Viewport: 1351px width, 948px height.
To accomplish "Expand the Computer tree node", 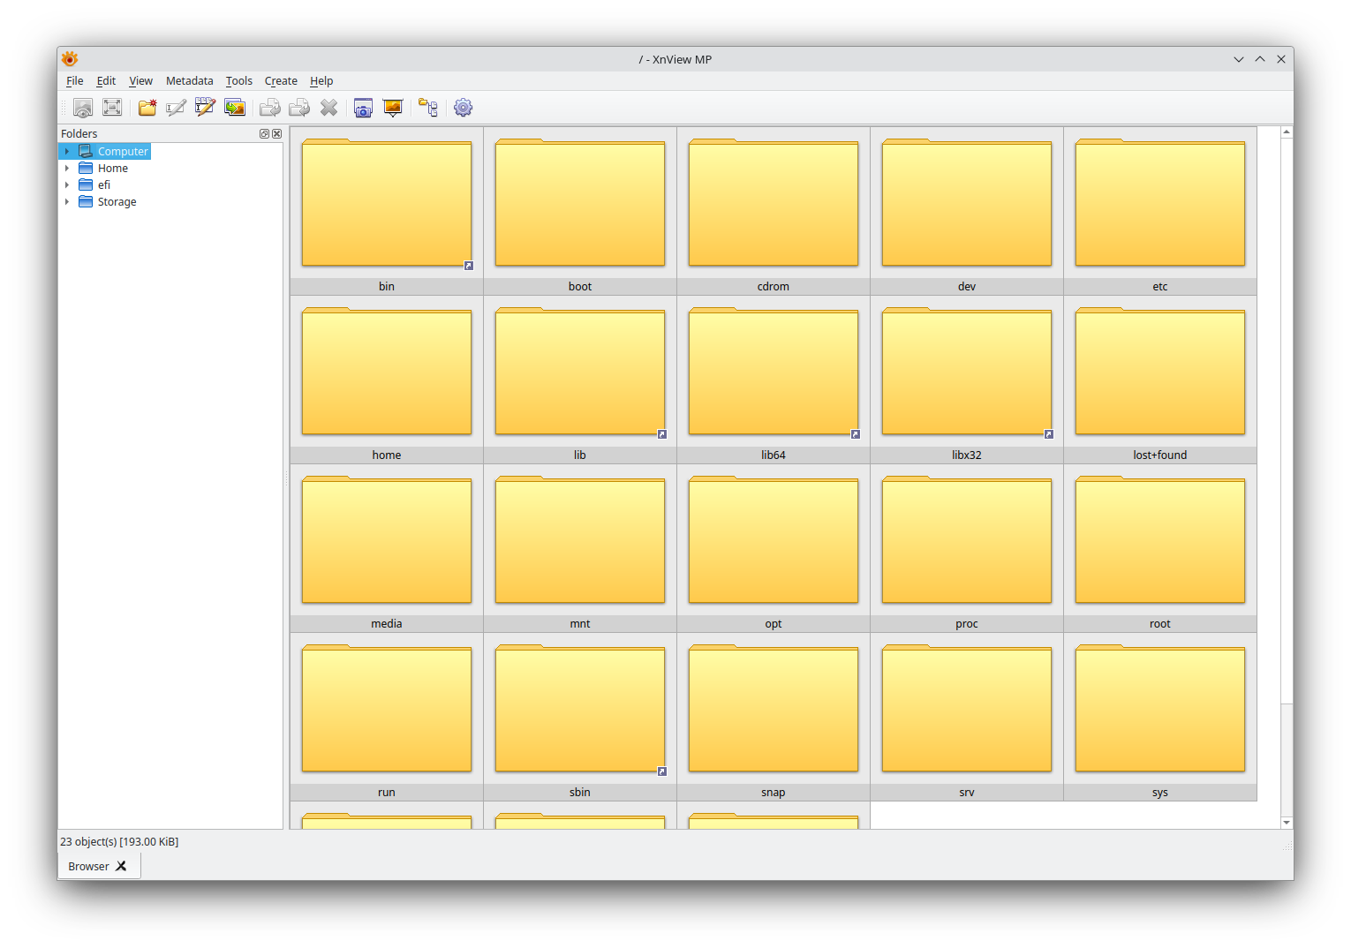I will click(67, 152).
